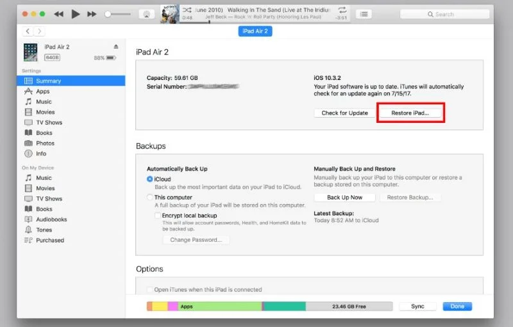This screenshot has width=513, height=327.
Task: Click the Restore Backup... button
Action: tap(410, 198)
